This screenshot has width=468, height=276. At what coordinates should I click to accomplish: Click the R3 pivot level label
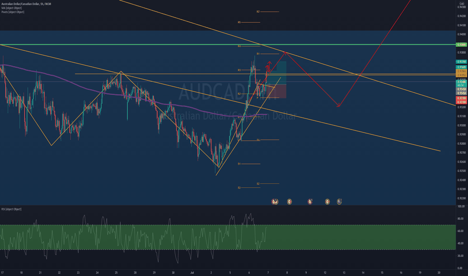pos(239,70)
